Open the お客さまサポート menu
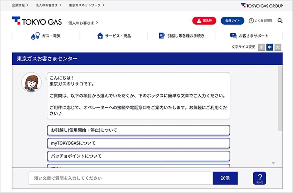This screenshot has width=293, height=193. click(249, 36)
